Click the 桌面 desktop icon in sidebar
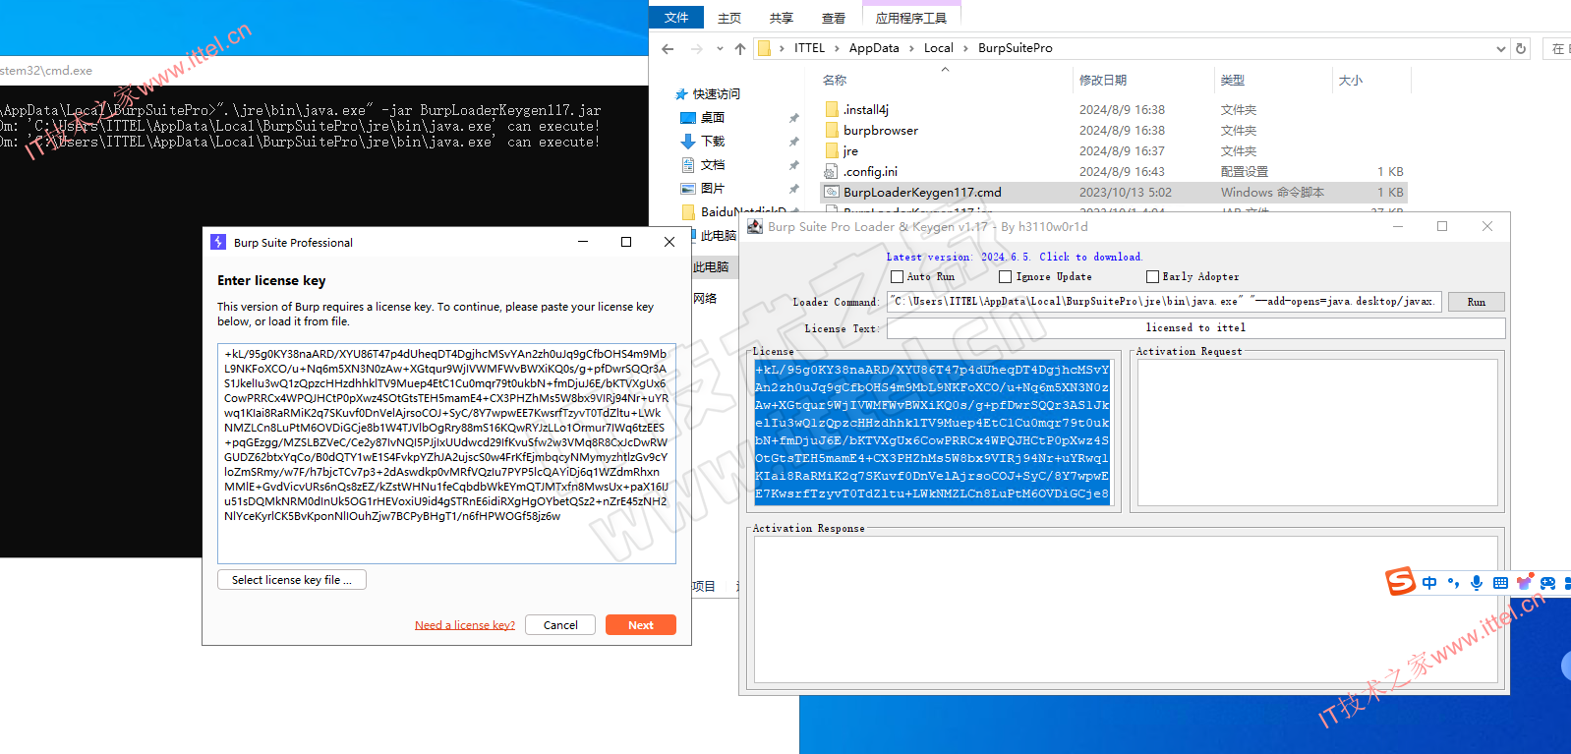 [688, 118]
